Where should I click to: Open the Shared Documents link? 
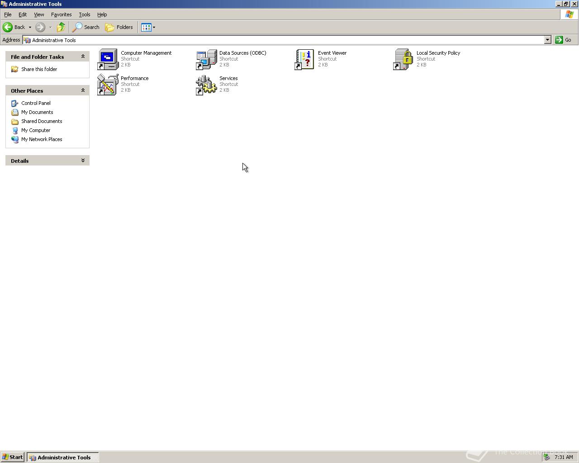(x=42, y=121)
